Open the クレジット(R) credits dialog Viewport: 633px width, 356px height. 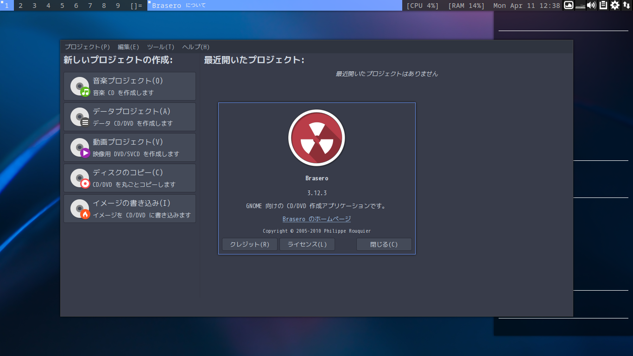click(250, 244)
